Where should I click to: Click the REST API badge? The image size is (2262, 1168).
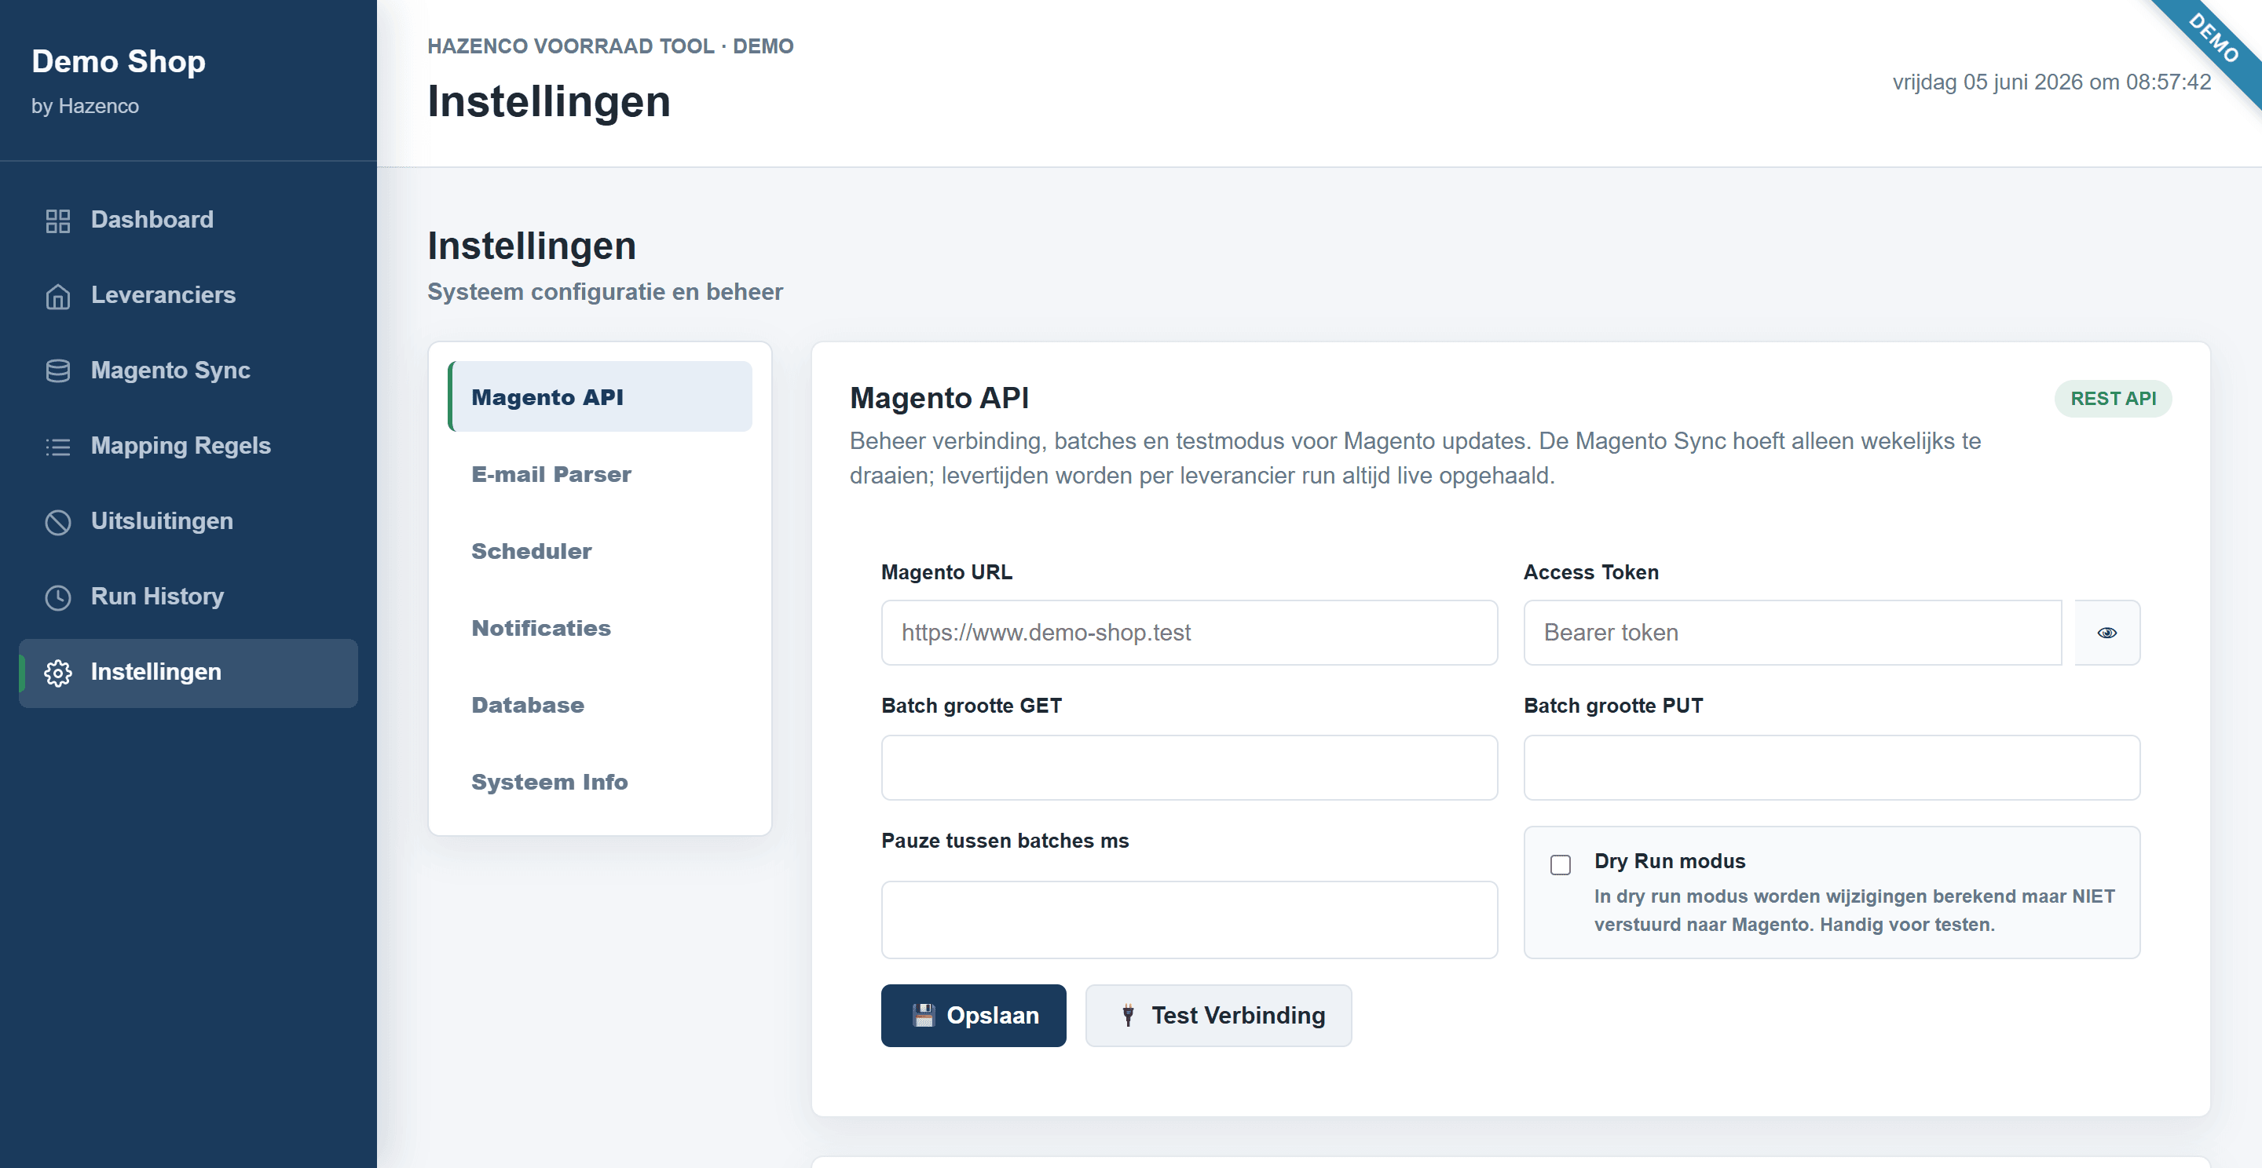coord(2113,400)
